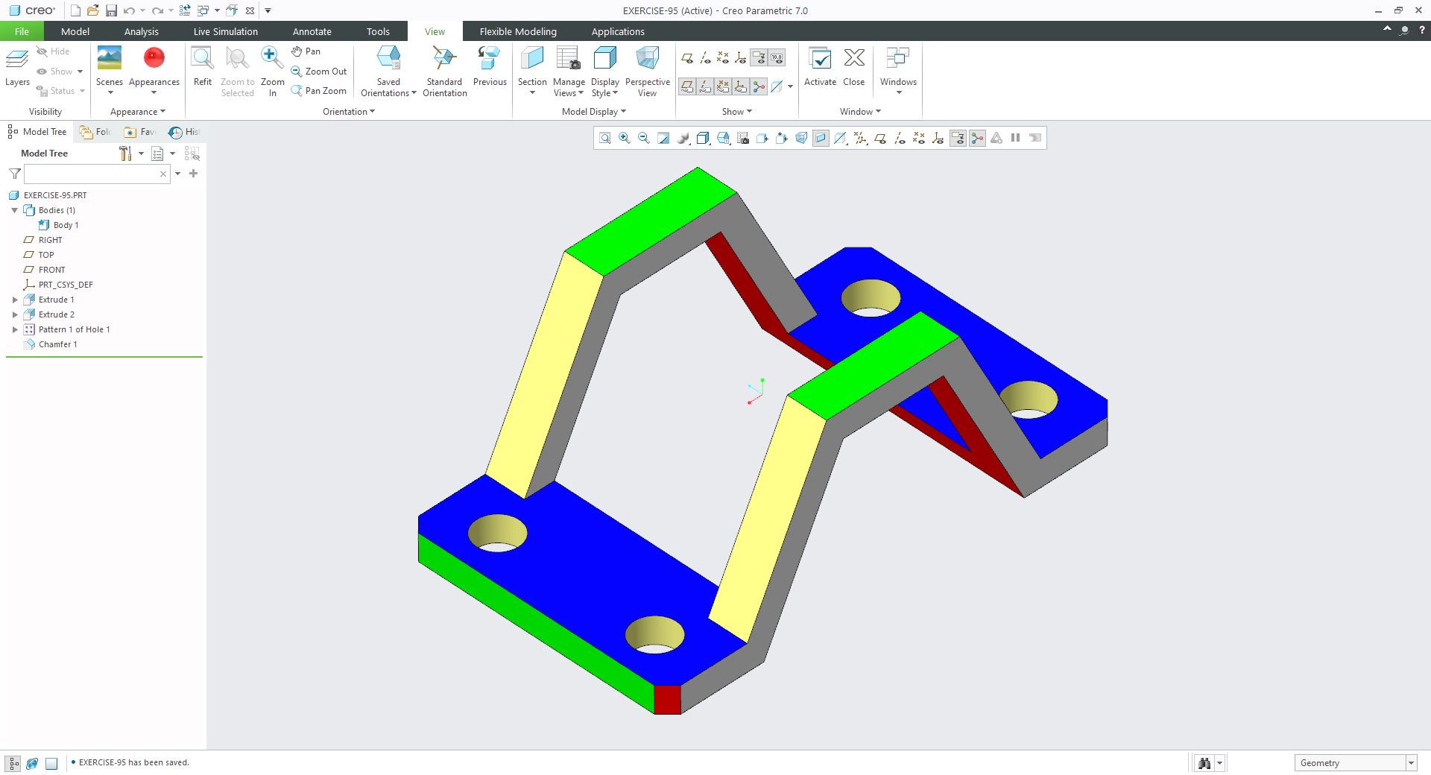Go to the Annotate tab
This screenshot has height=775, width=1431.
point(312,31)
